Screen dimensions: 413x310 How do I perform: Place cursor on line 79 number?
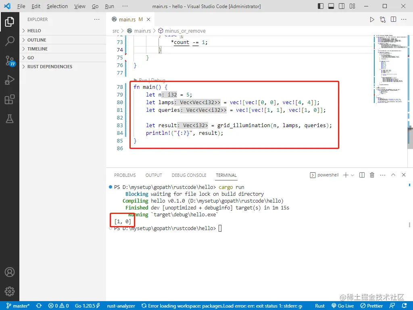click(x=120, y=94)
